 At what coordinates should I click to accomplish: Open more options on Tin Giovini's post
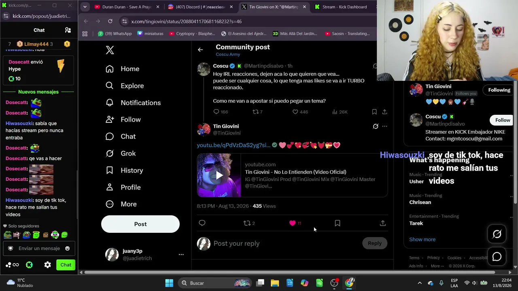384,127
